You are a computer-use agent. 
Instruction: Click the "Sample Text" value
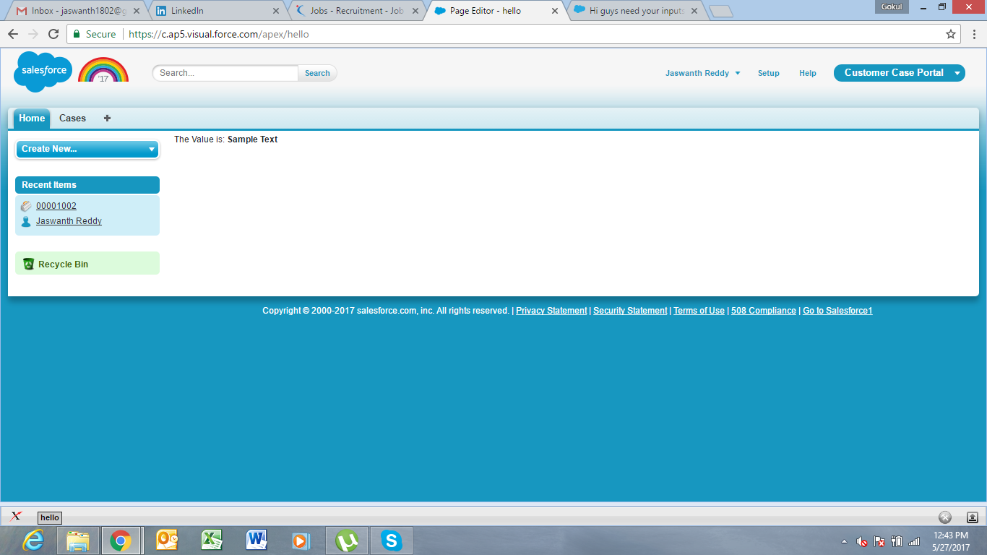click(252, 139)
